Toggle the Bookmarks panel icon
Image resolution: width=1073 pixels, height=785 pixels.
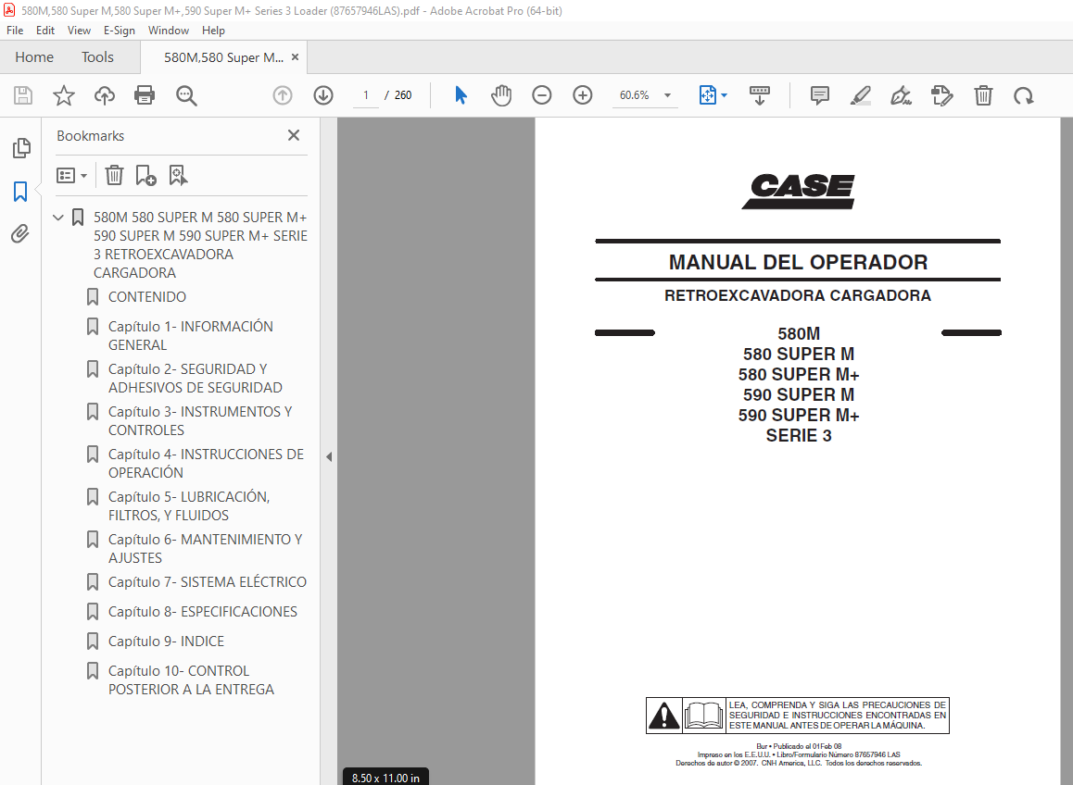click(x=20, y=192)
